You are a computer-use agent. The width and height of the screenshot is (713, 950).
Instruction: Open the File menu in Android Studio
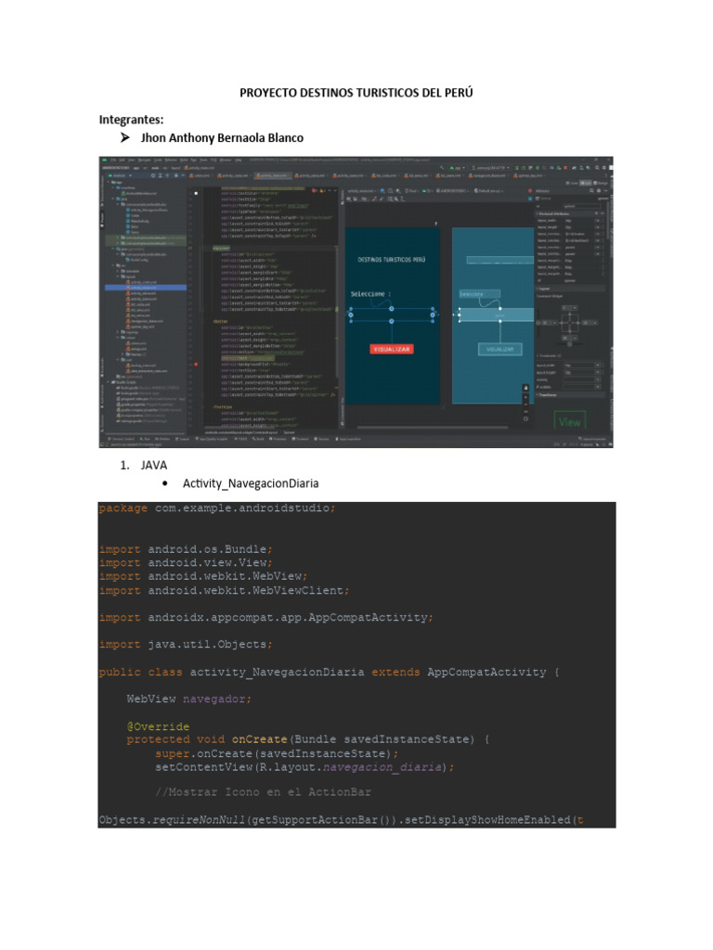tap(112, 160)
